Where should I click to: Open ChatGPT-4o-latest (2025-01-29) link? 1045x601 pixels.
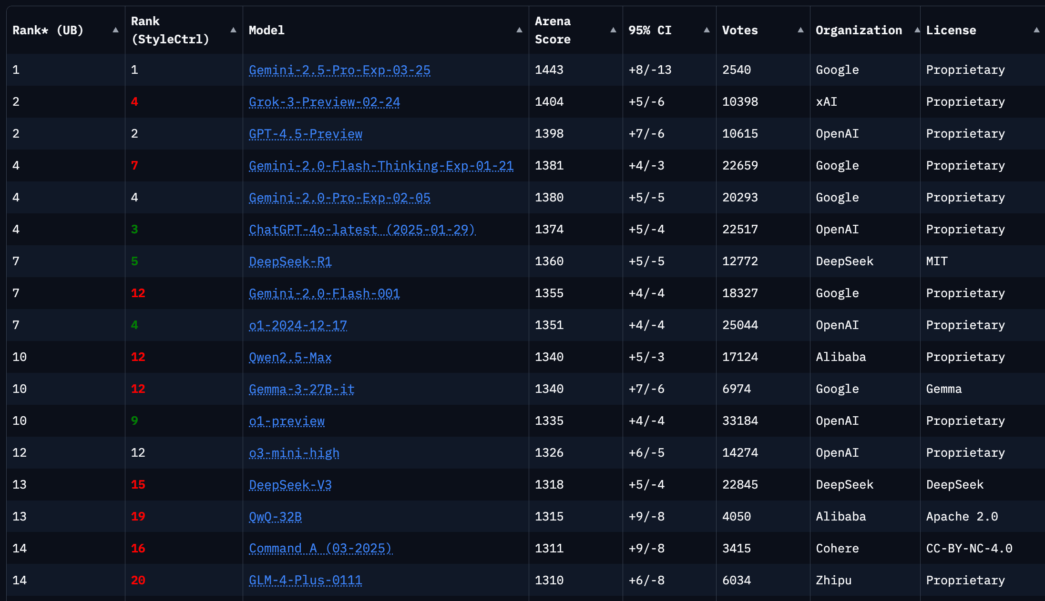click(362, 230)
